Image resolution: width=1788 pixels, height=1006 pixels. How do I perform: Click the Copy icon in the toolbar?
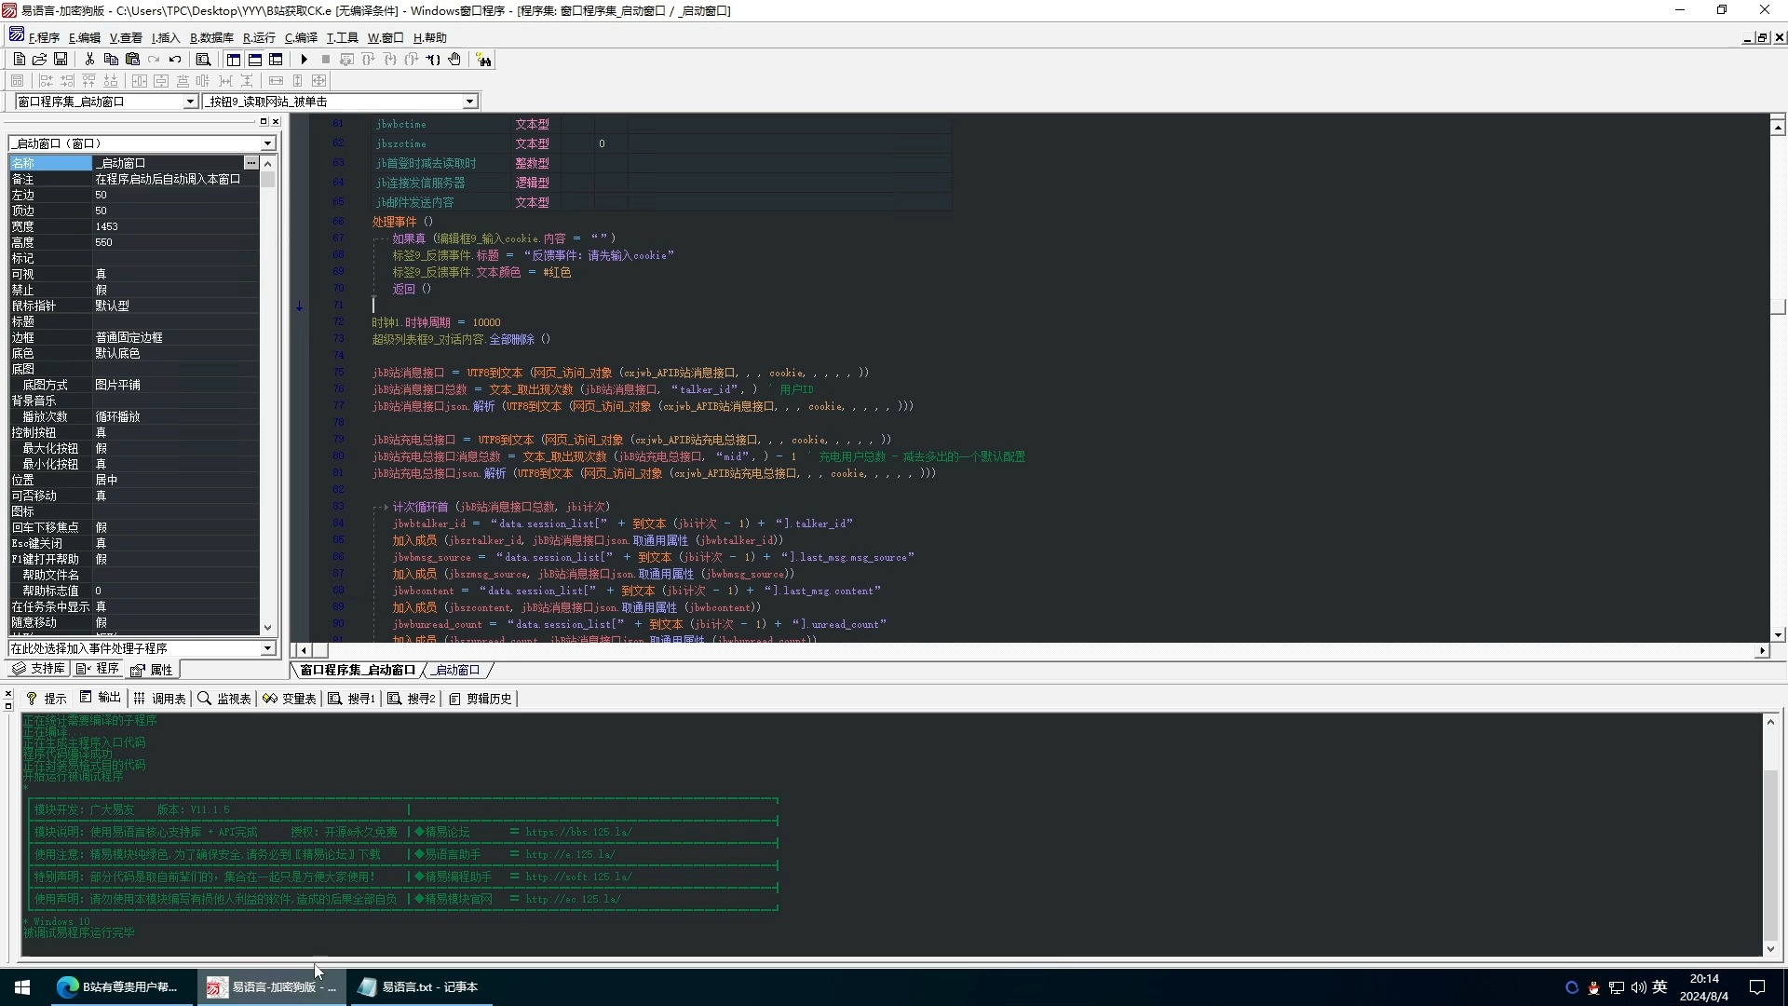pyautogui.click(x=111, y=60)
